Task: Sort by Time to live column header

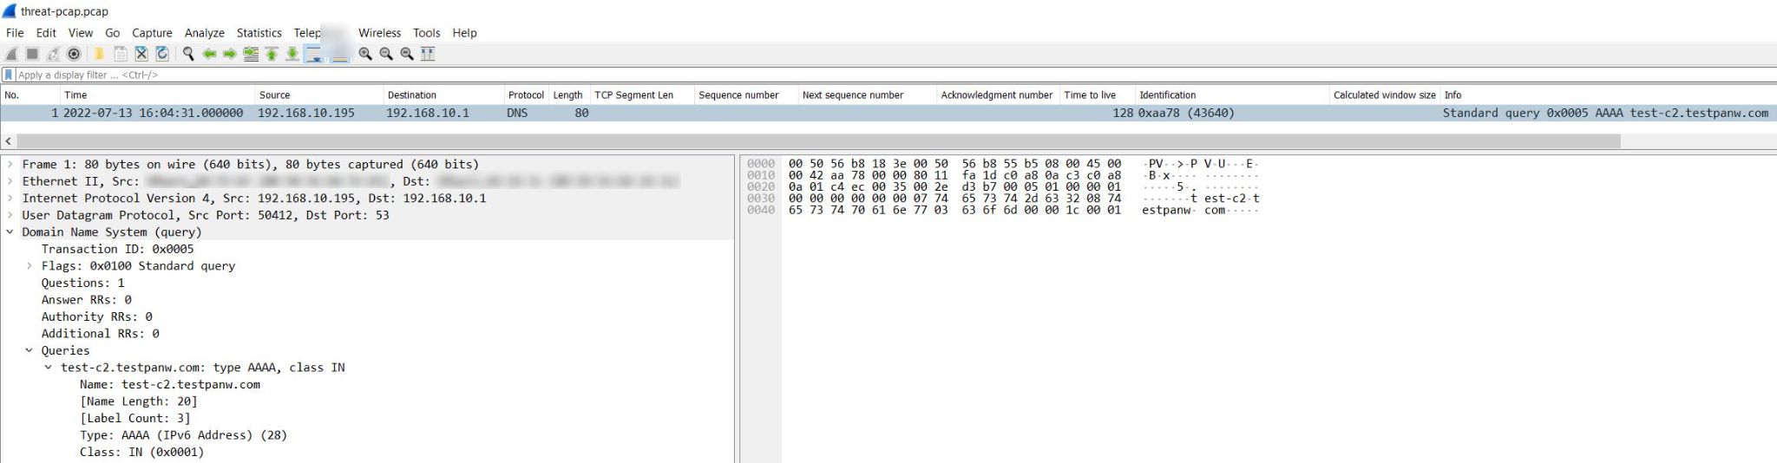Action: pos(1098,95)
